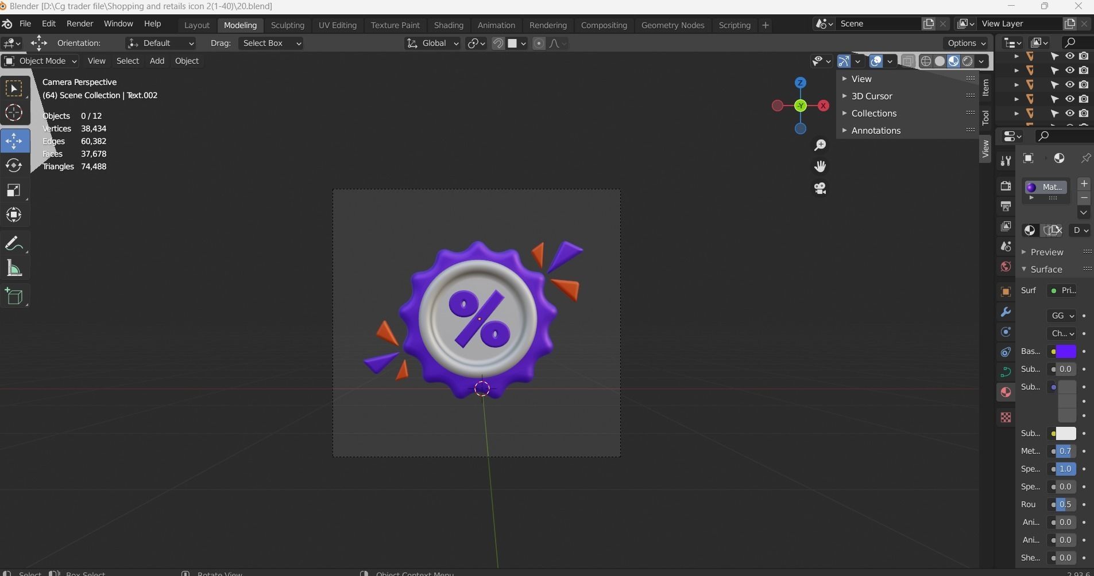Toggle show overlays in viewport header
The height and width of the screenshot is (576, 1094).
pos(876,61)
